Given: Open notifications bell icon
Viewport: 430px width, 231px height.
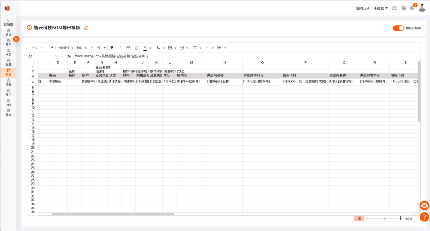Looking at the screenshot, I should pyautogui.click(x=412, y=8).
